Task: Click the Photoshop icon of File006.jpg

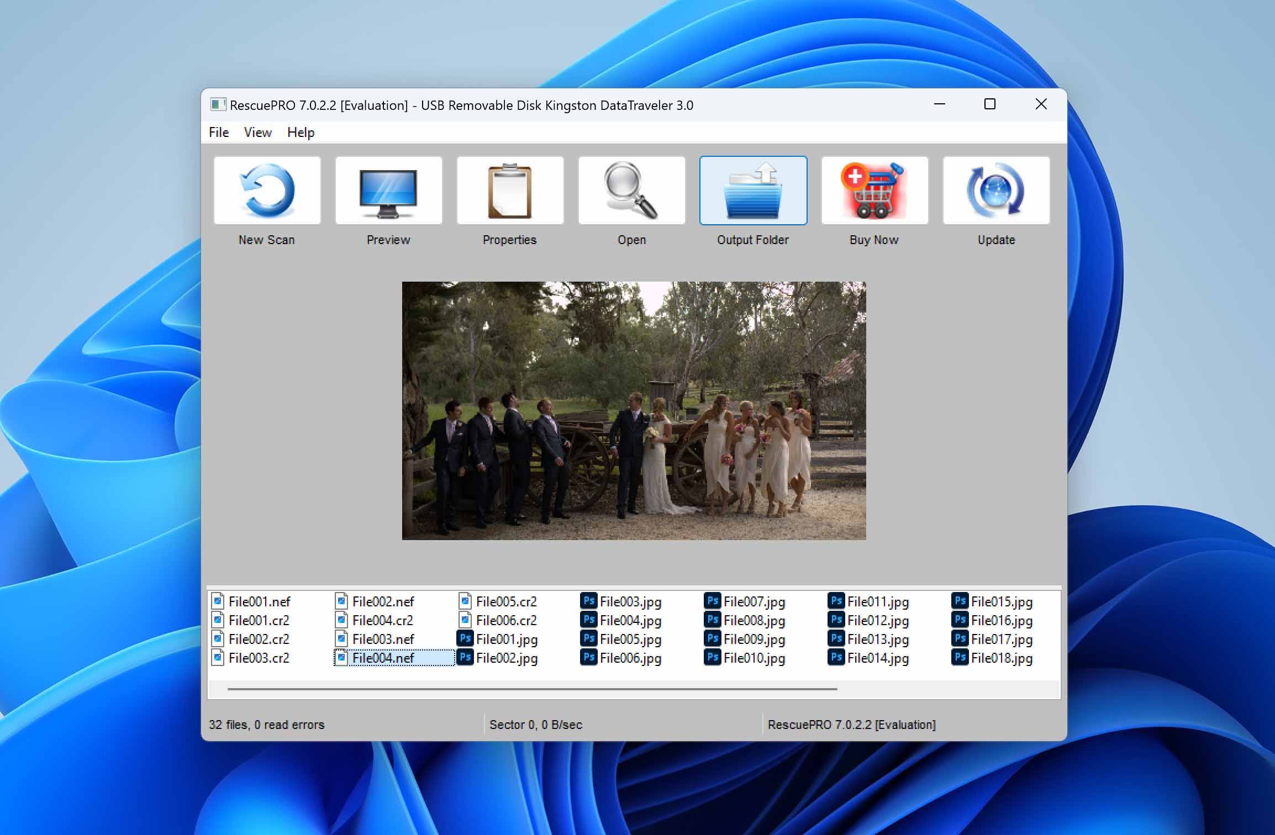Action: (589, 657)
